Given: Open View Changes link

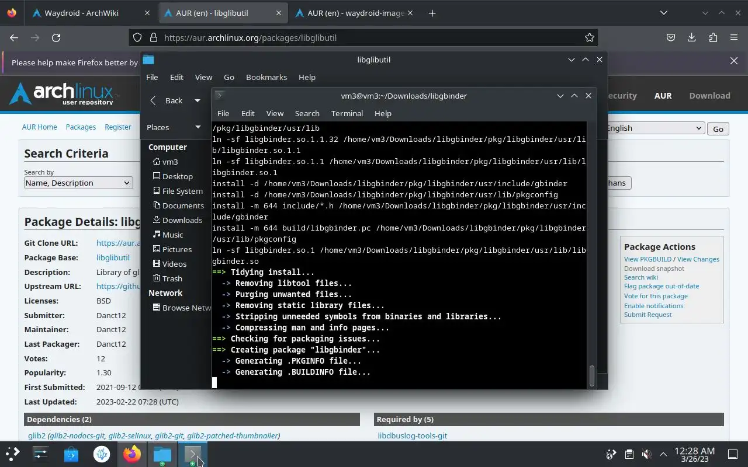Looking at the screenshot, I should (698, 259).
